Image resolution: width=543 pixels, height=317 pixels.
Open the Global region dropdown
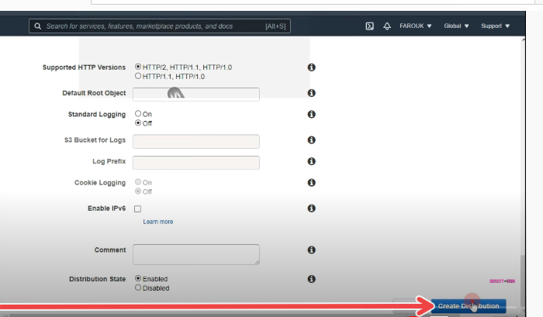pyautogui.click(x=456, y=26)
